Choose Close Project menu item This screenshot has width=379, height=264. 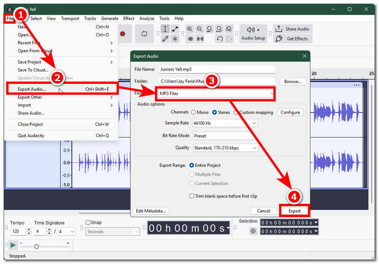[62, 124]
